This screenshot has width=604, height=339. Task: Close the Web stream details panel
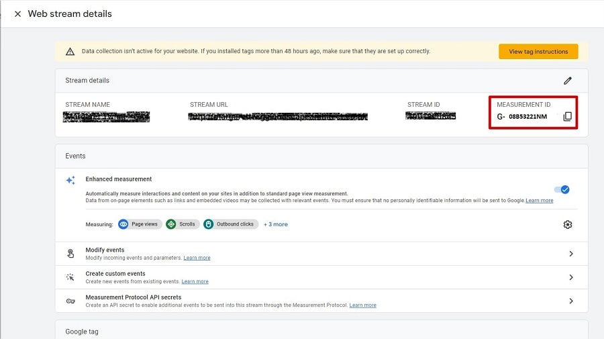(x=17, y=14)
